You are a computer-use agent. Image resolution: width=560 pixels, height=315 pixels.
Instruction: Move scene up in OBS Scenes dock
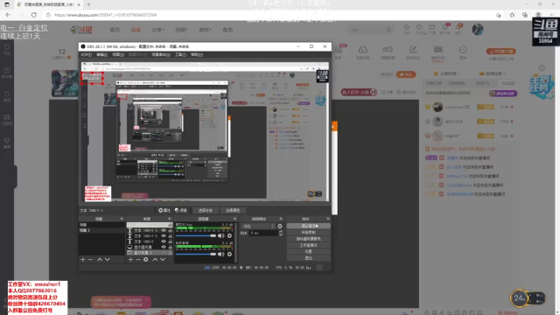(x=100, y=259)
